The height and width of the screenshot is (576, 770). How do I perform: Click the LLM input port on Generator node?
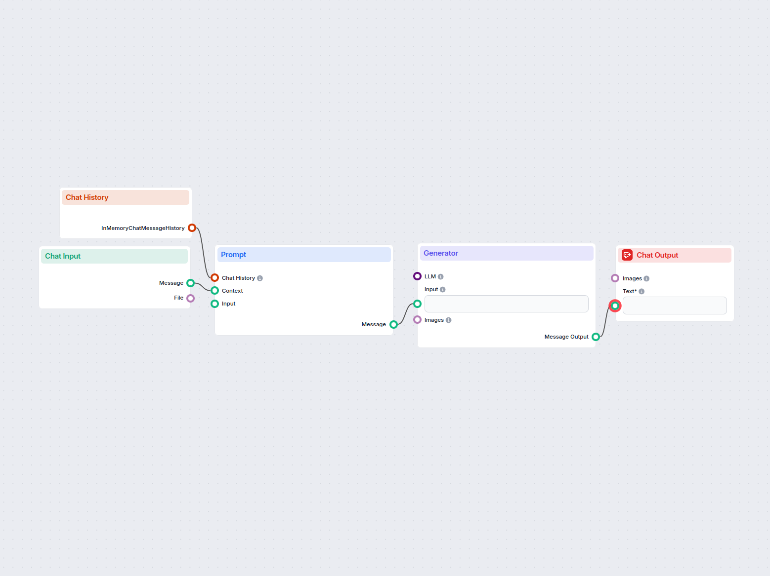click(417, 276)
